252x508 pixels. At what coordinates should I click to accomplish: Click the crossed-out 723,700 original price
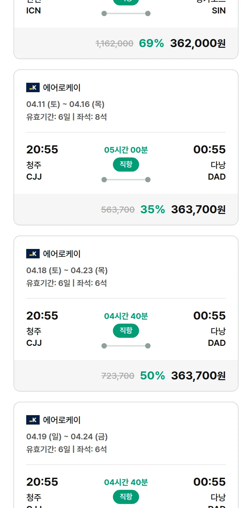coord(118,376)
